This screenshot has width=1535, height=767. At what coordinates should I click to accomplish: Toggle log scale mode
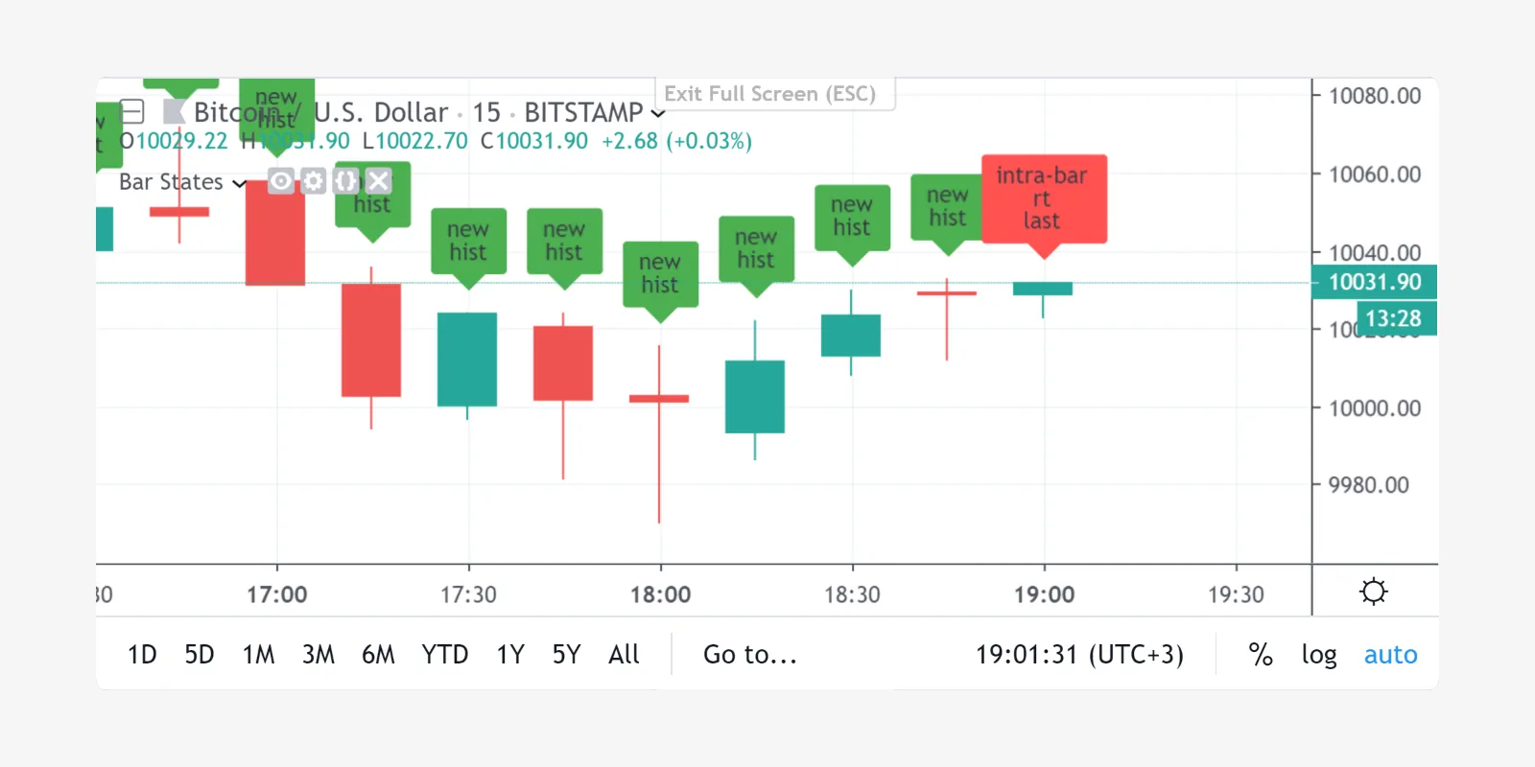pyautogui.click(x=1318, y=655)
